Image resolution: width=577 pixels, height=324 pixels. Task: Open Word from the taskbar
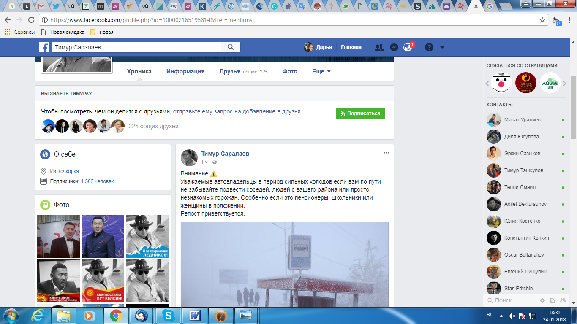[x=195, y=316]
